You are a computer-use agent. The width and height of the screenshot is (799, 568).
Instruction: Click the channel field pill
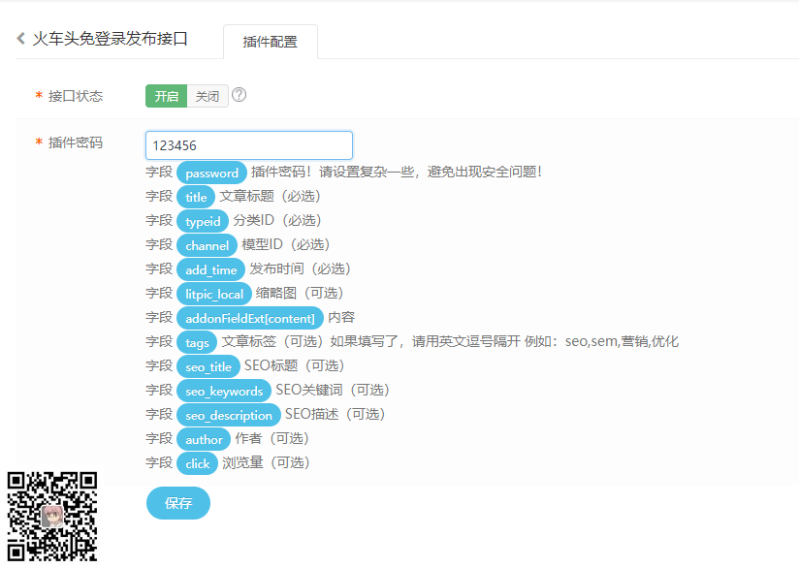click(207, 244)
